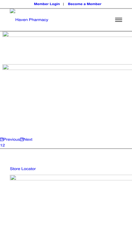Click the broken image icon in second banner
The height and width of the screenshot is (236, 132).
tap(6, 67)
